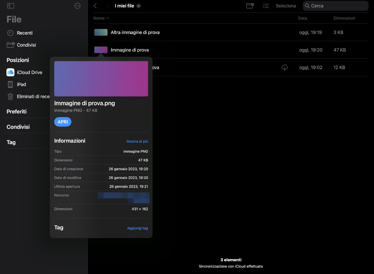Open the ellipsis options in the sidebar
This screenshot has width=374, height=274.
[x=77, y=5]
